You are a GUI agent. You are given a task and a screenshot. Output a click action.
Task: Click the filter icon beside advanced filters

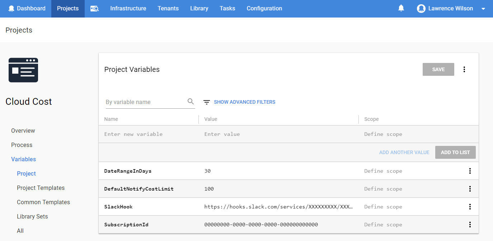(206, 102)
